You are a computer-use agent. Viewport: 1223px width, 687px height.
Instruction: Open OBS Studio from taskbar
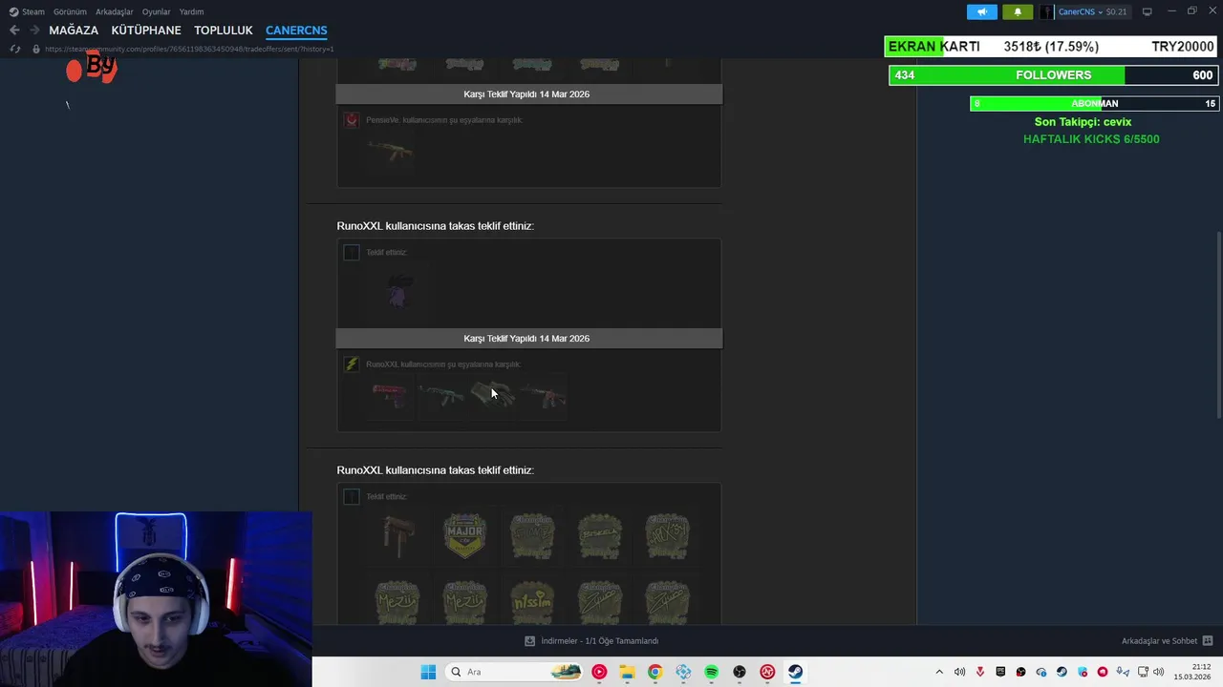pos(740,672)
